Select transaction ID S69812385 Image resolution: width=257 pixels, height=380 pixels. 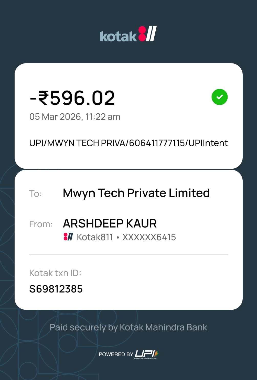[x=56, y=289]
